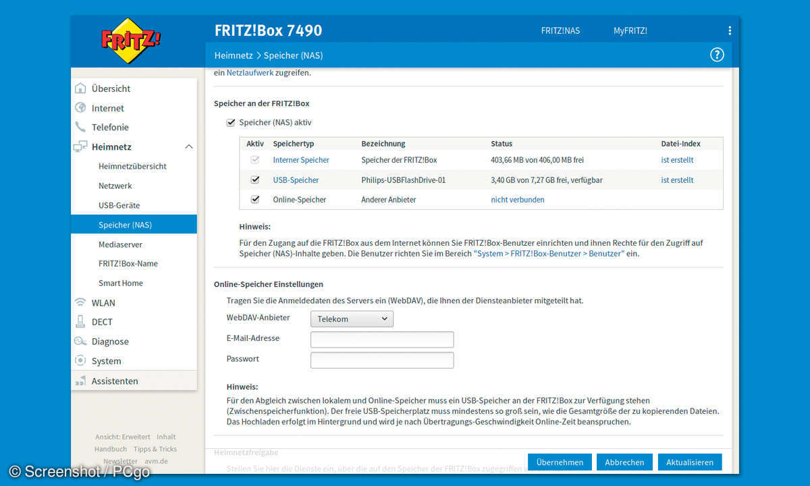Focus the E-Mail-Adresse input field

point(382,340)
